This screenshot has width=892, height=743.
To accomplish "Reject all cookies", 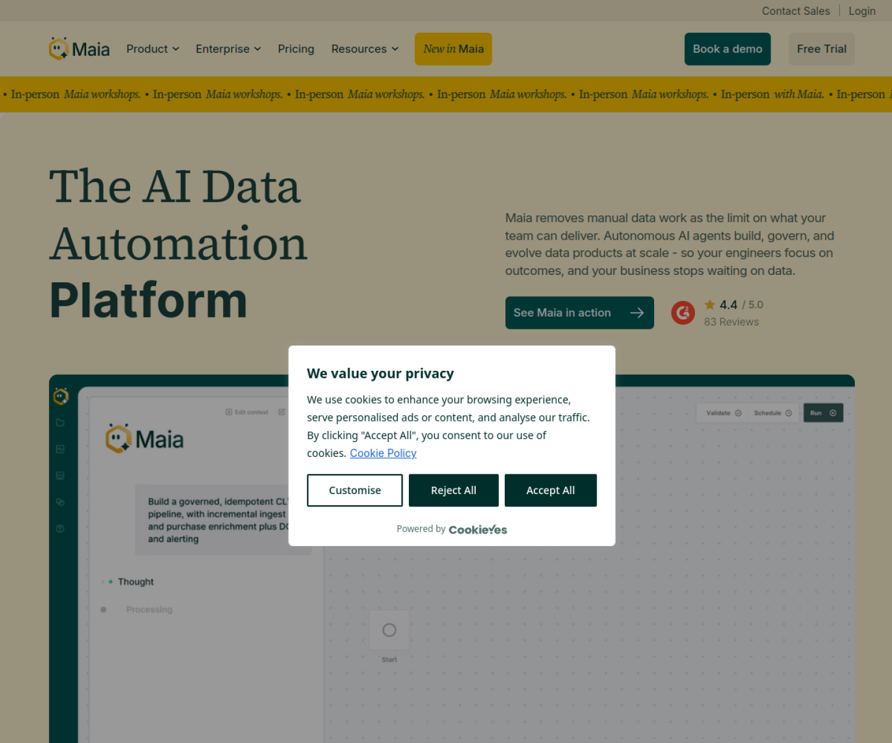I will [x=453, y=490].
